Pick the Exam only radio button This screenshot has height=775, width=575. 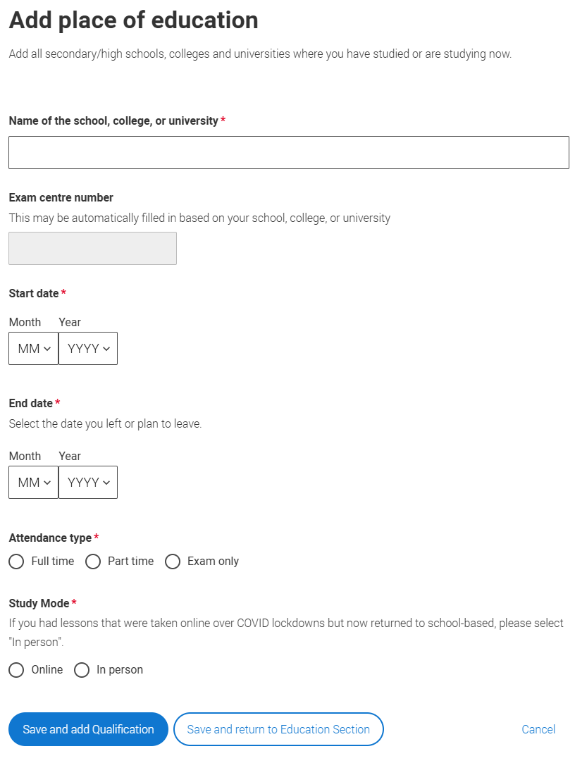[173, 562]
